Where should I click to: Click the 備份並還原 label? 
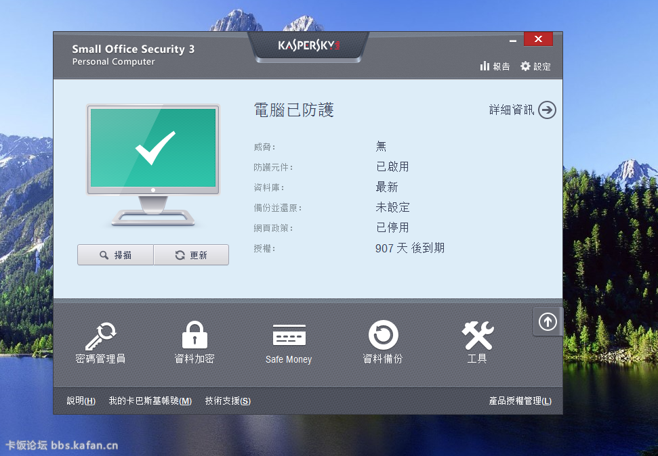coord(278,208)
